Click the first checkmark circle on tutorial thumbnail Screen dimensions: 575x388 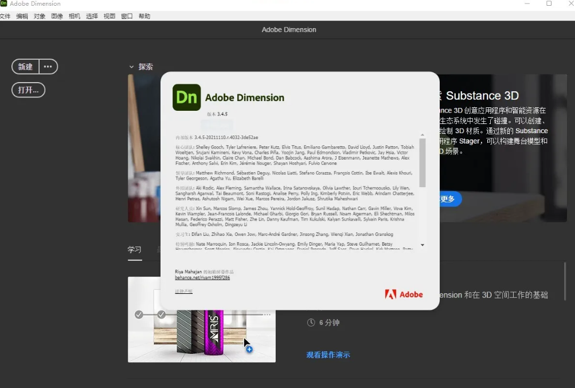pos(139,315)
